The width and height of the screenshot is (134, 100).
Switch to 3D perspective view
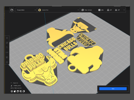click(x=12, y=91)
